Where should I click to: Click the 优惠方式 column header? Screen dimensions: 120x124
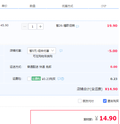[x=67, y=6]
